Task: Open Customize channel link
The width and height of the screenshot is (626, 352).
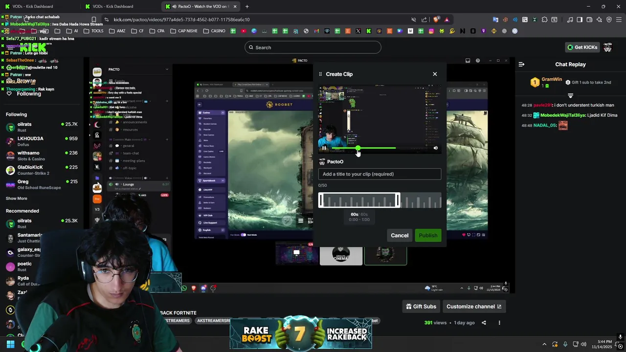Action: (474, 307)
